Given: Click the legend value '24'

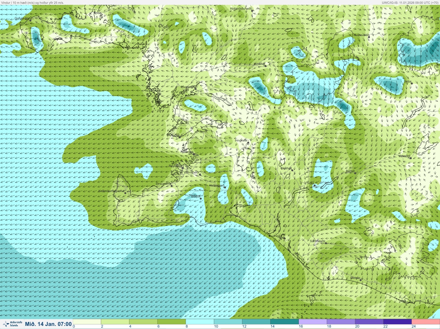Looking at the screenshot, I should coord(414,326).
